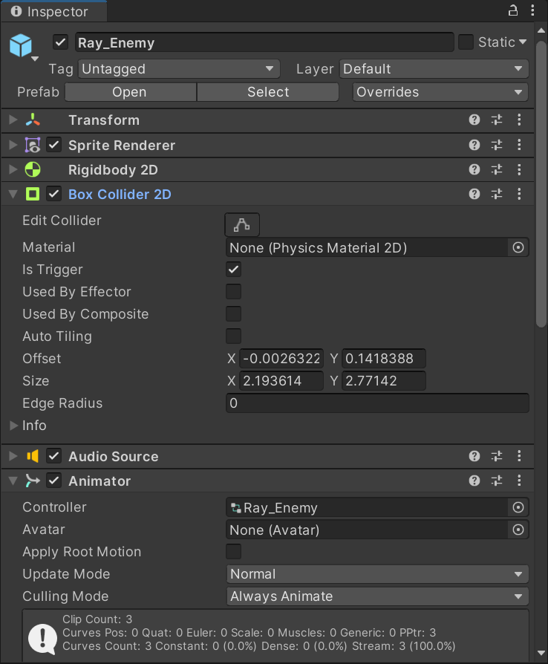Enable Apply Root Motion checkbox
The width and height of the screenshot is (548, 664).
tap(233, 552)
